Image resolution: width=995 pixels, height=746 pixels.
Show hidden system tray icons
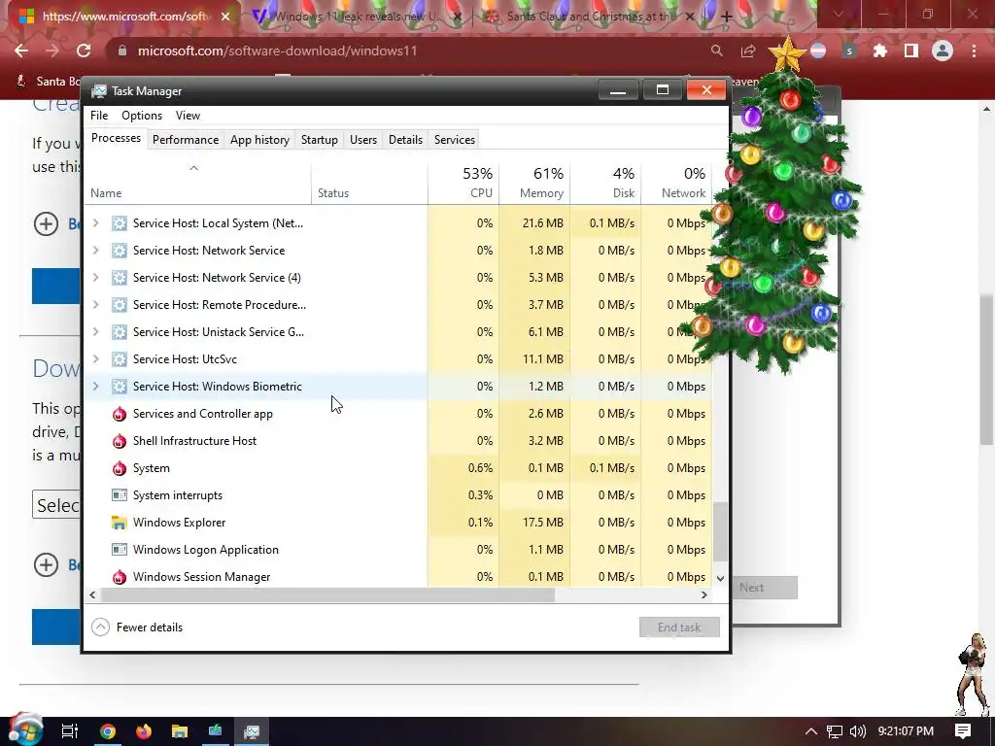coord(810,731)
